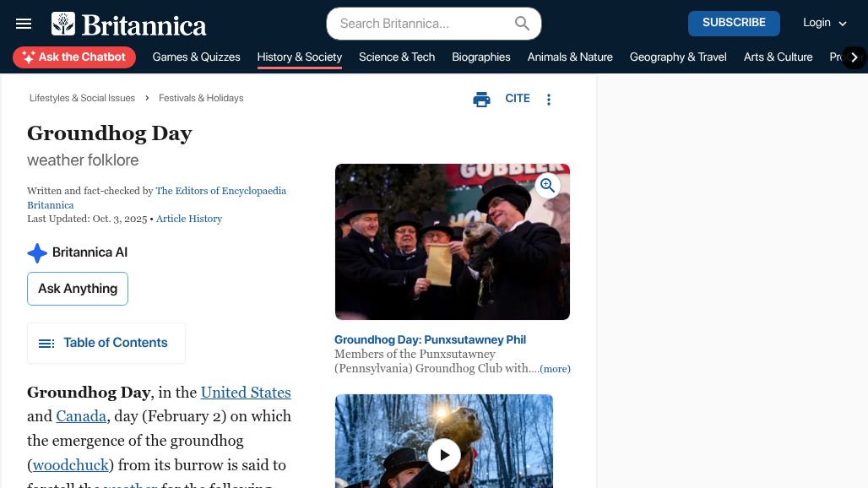Expand the Login dropdown

coord(824,23)
